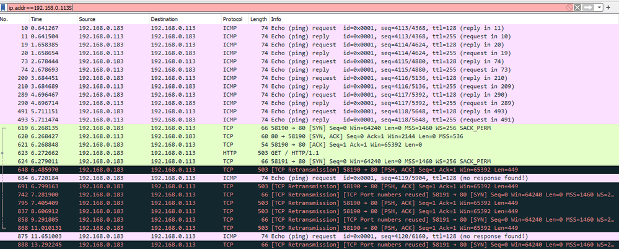This screenshot has width=619, height=249.
Task: Sort packets by the No. column
Action: tap(15, 19)
